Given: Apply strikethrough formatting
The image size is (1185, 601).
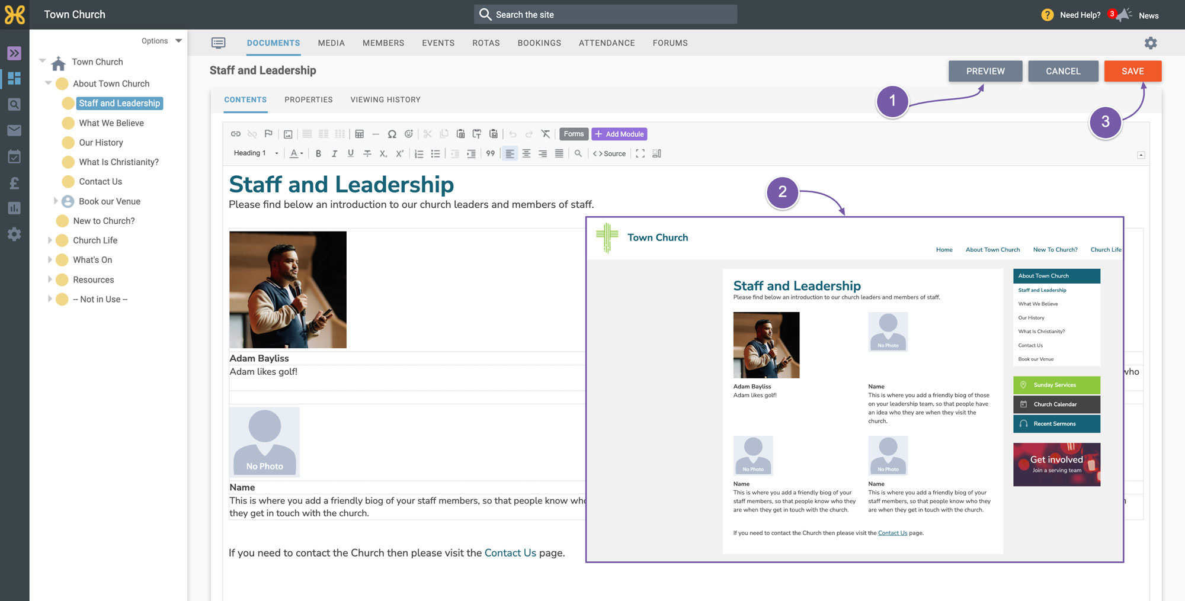Looking at the screenshot, I should coord(367,153).
